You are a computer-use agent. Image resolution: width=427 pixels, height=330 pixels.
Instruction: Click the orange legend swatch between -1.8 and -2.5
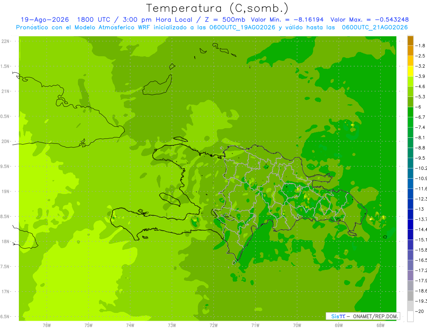(x=410, y=51)
